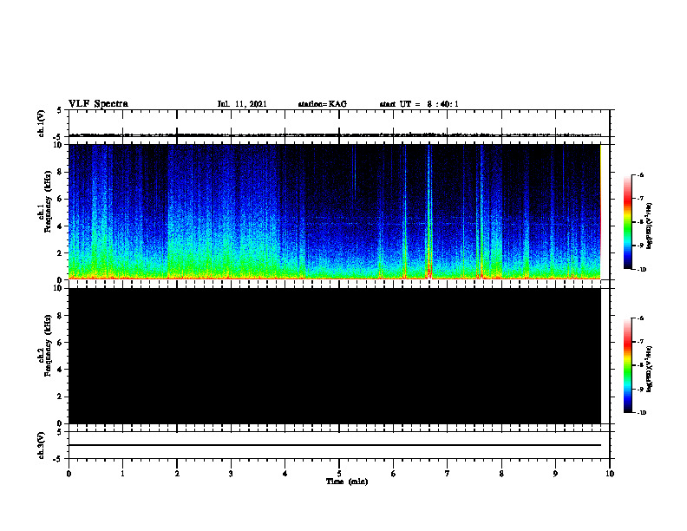This screenshot has height=531, width=687.
Task: Click the ch.2 frequency tick label "4"
Action: pos(60,370)
